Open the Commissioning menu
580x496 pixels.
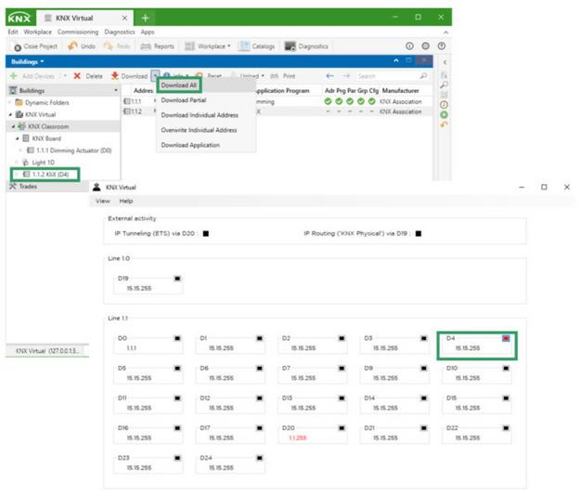pos(71,32)
